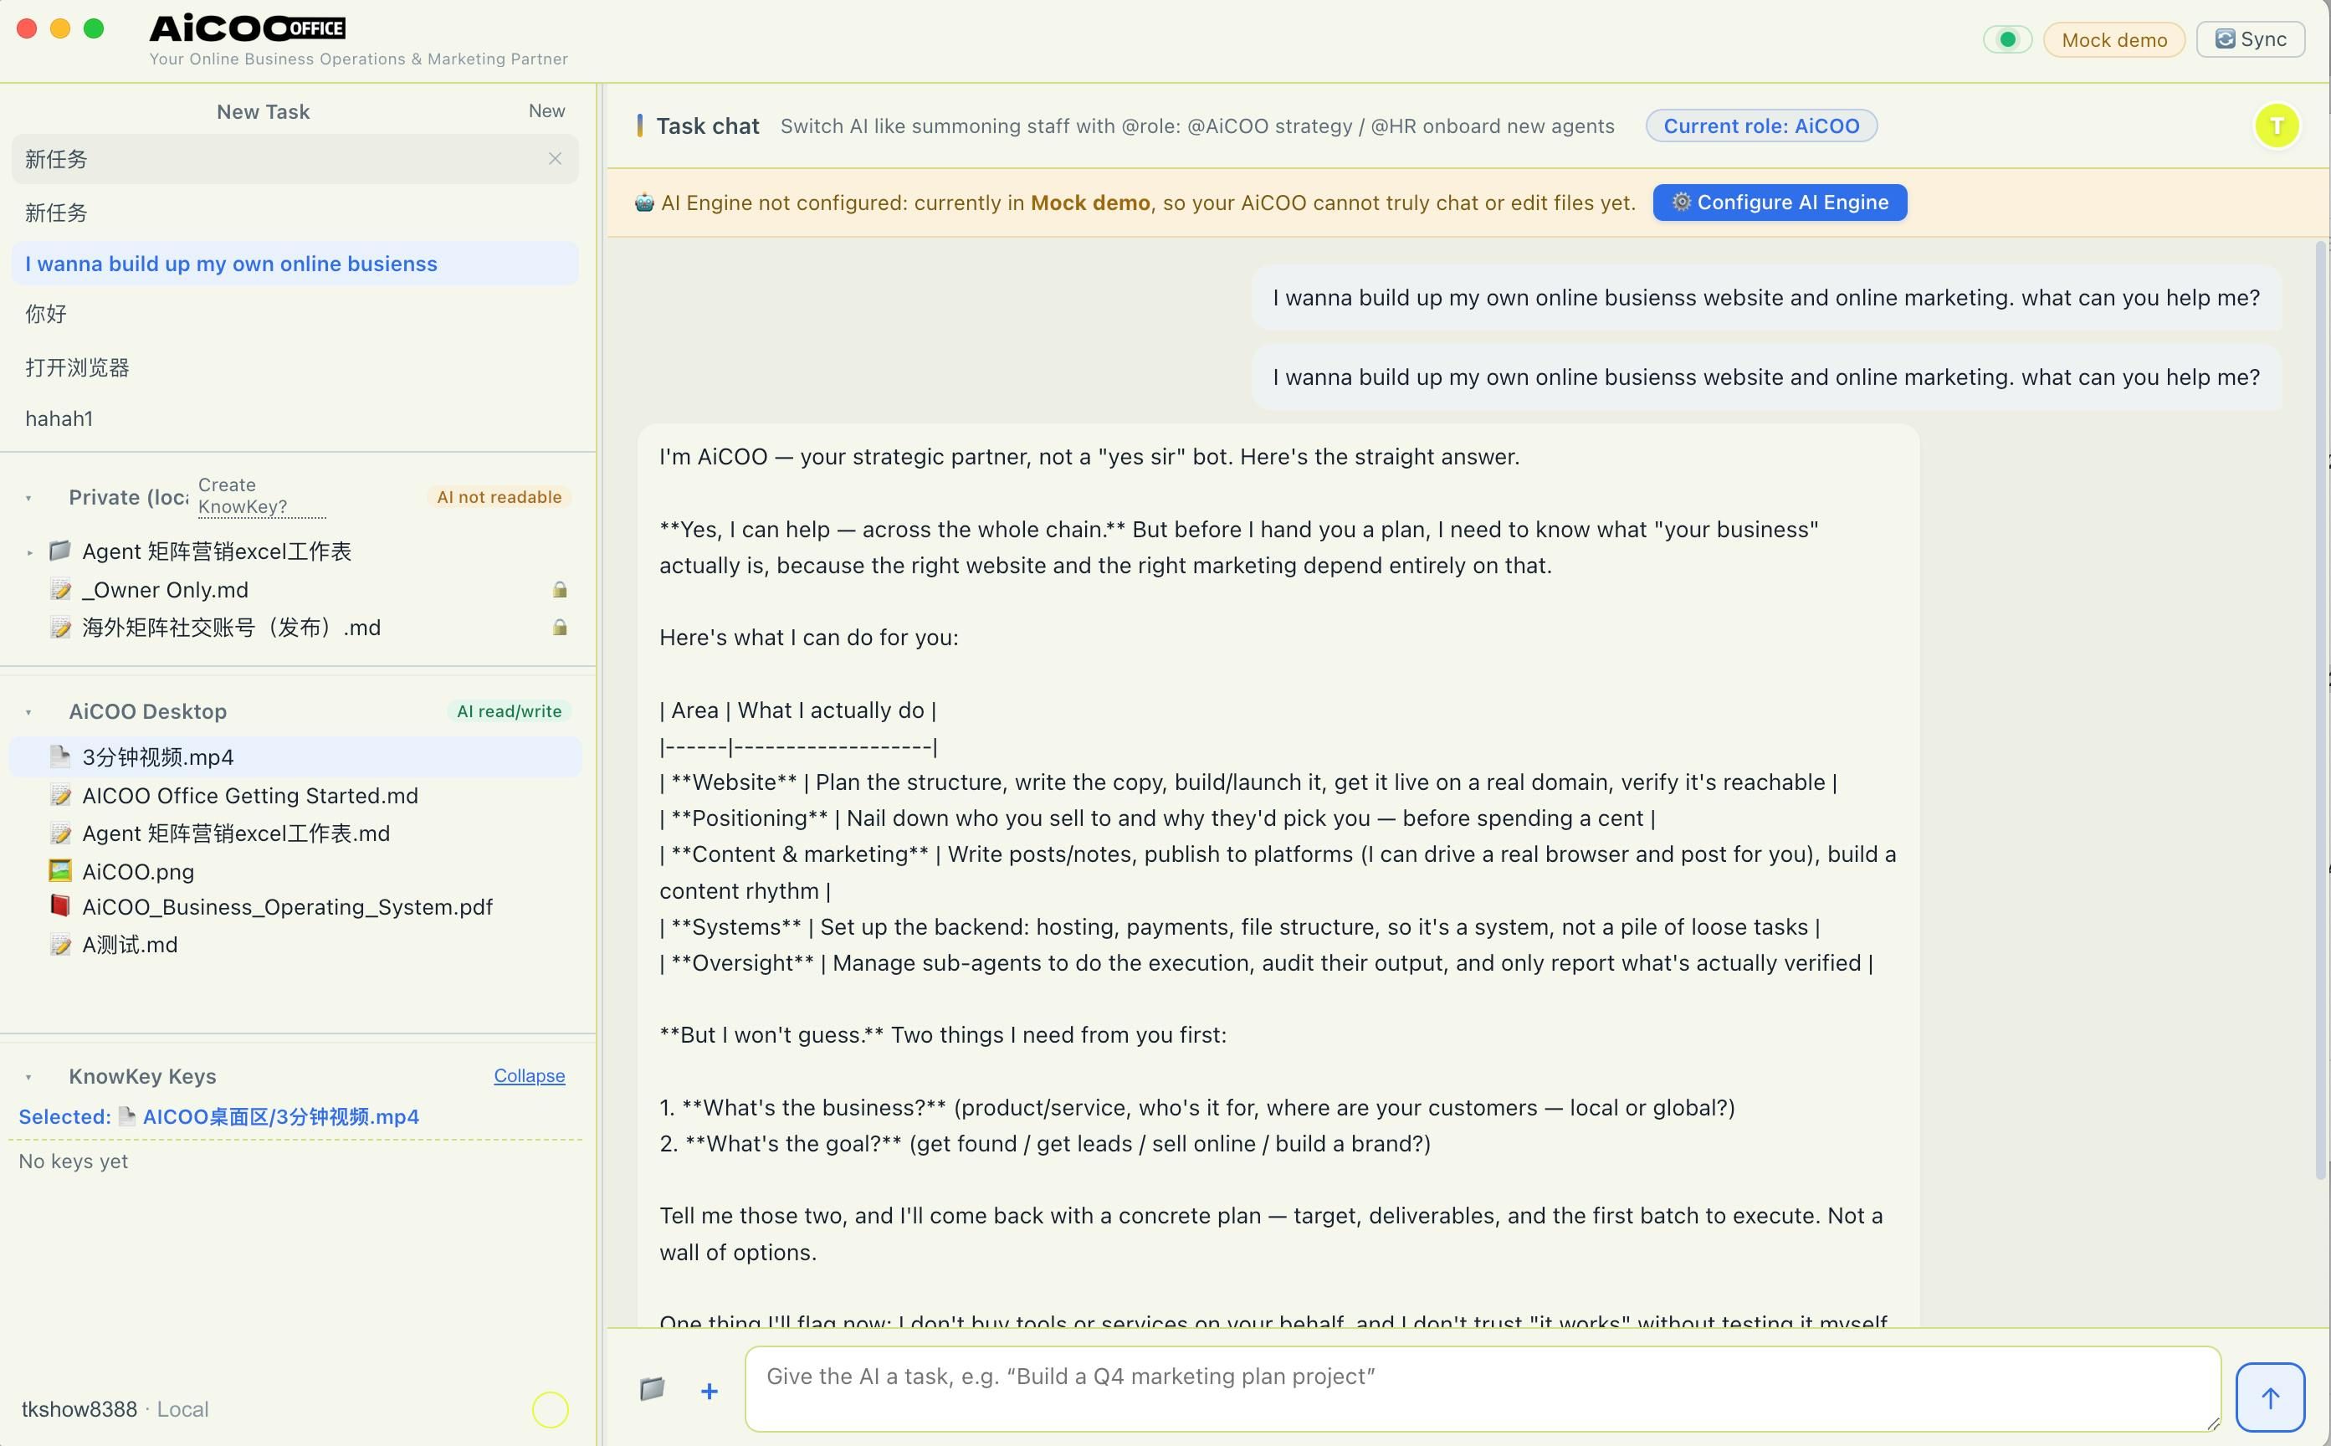
Task: Open the 'I wanna build up my own online busienss' task
Action: 295,263
